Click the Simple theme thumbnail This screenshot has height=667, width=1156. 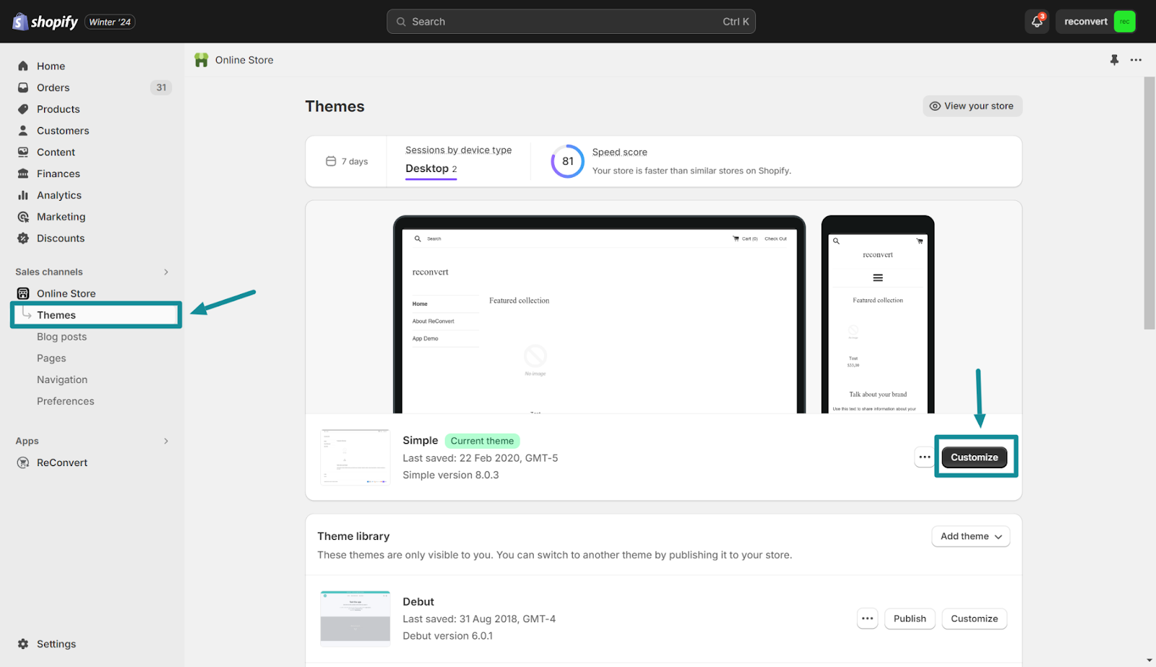pyautogui.click(x=355, y=457)
